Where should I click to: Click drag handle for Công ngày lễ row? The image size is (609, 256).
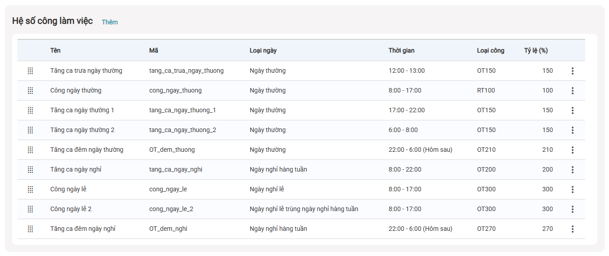click(x=31, y=189)
